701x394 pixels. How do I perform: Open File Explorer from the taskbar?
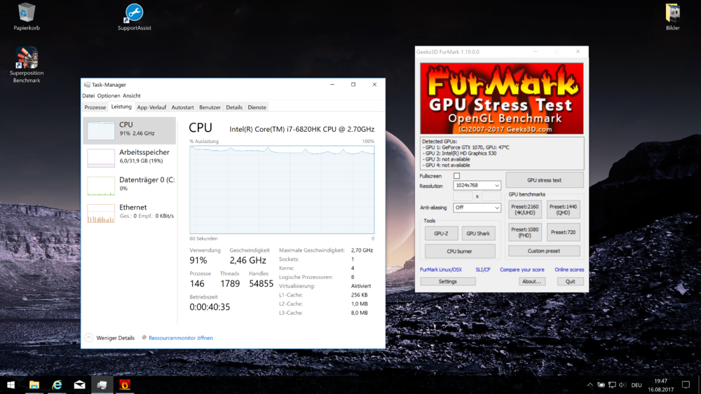[34, 385]
